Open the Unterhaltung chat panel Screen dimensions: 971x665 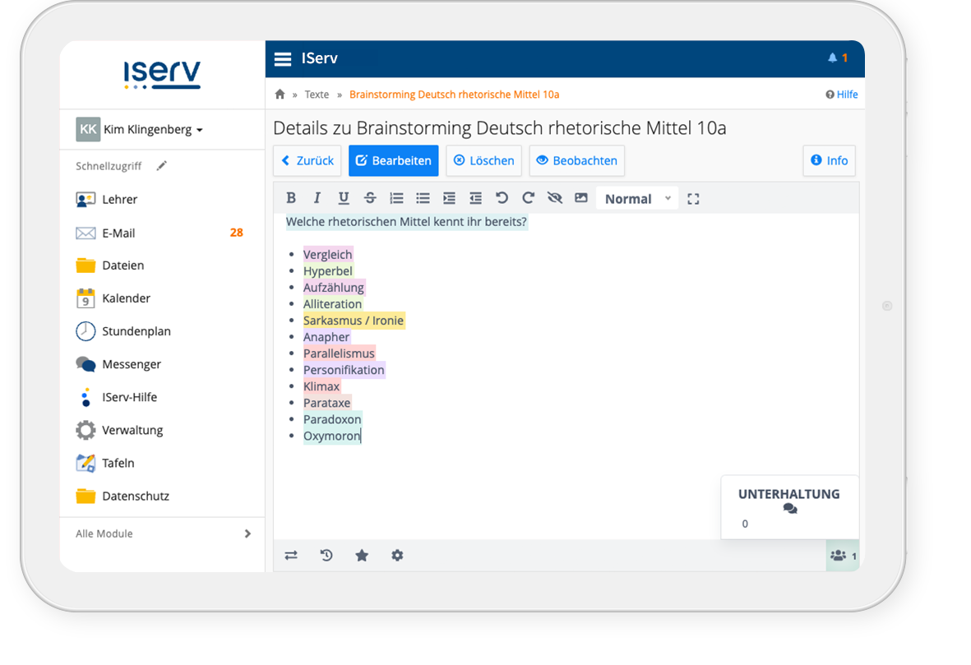tap(788, 501)
